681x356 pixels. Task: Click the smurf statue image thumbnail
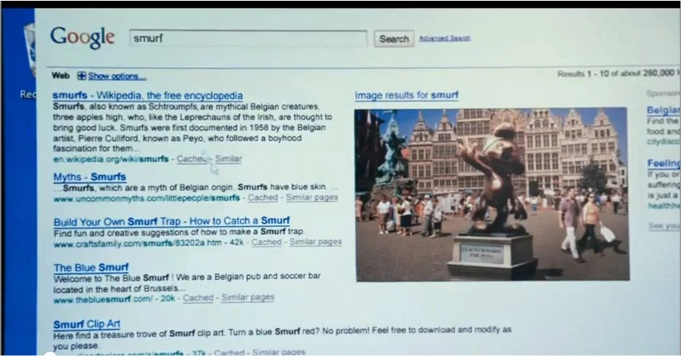coord(492,194)
